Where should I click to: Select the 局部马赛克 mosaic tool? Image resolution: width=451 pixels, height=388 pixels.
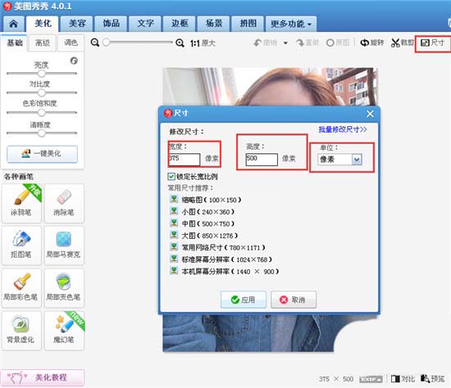pos(64,245)
